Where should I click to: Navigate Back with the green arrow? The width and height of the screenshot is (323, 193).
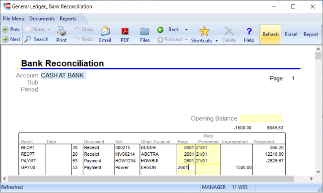168,30
